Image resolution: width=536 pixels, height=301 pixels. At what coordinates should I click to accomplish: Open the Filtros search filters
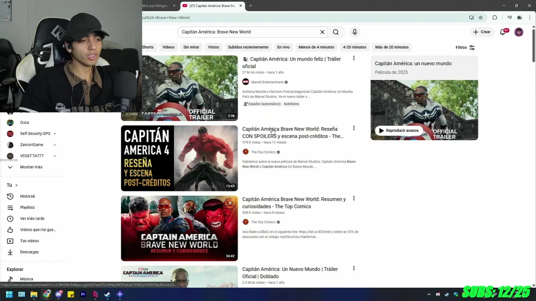(465, 47)
